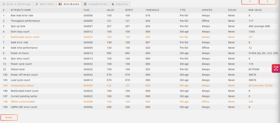
Task: Click raw value 466 (average 498)
Action: tap(259, 26)
